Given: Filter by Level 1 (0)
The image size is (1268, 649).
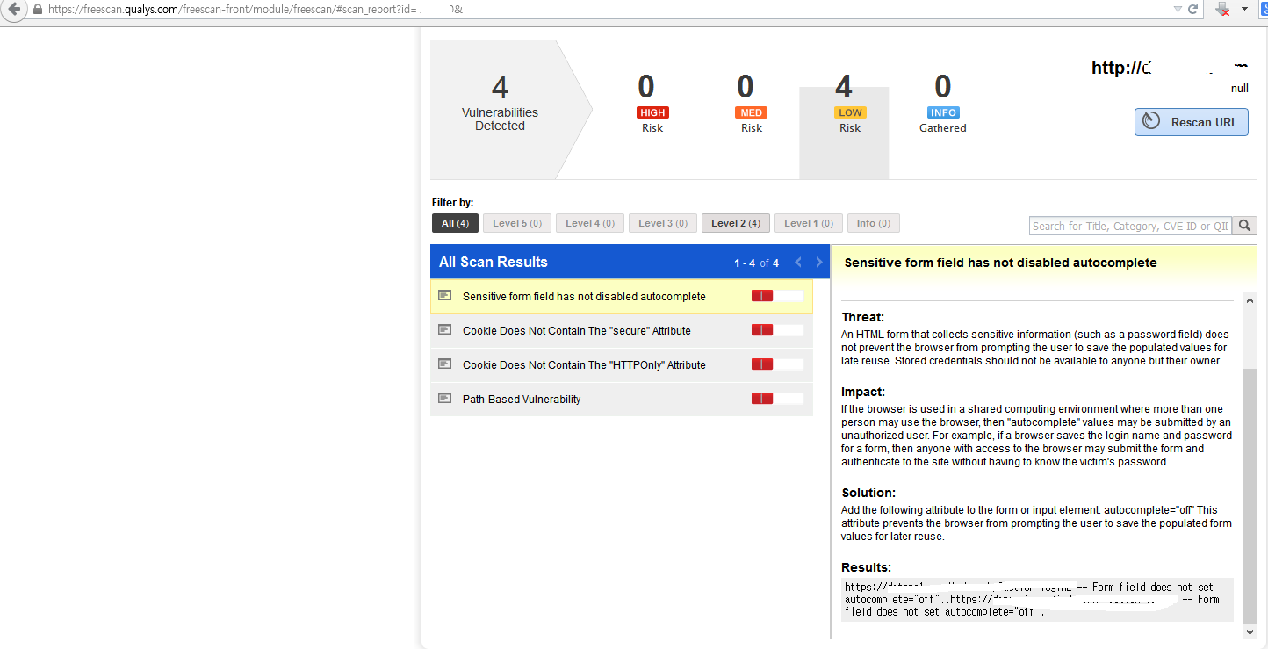Looking at the screenshot, I should click(x=809, y=223).
